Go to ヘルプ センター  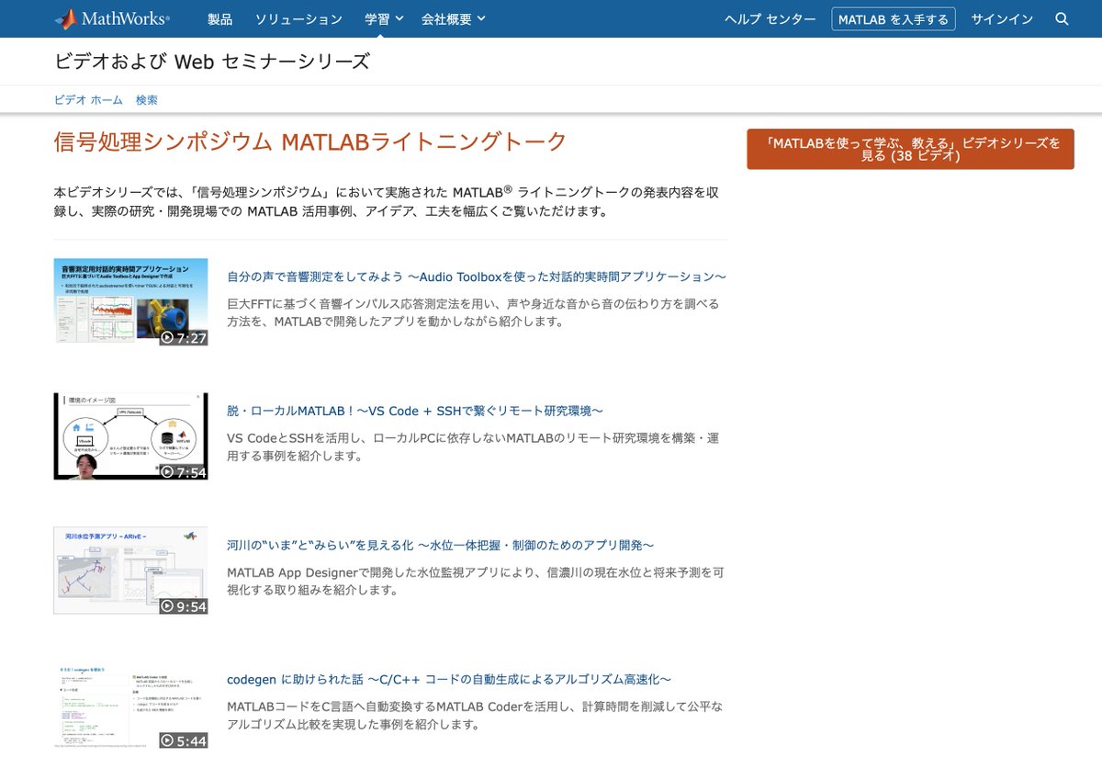pos(770,19)
